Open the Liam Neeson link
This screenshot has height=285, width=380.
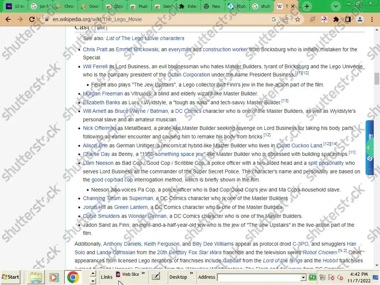(x=98, y=163)
